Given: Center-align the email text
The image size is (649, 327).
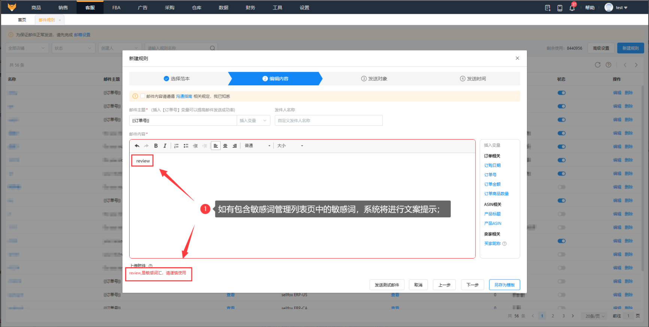Looking at the screenshot, I should coord(225,146).
